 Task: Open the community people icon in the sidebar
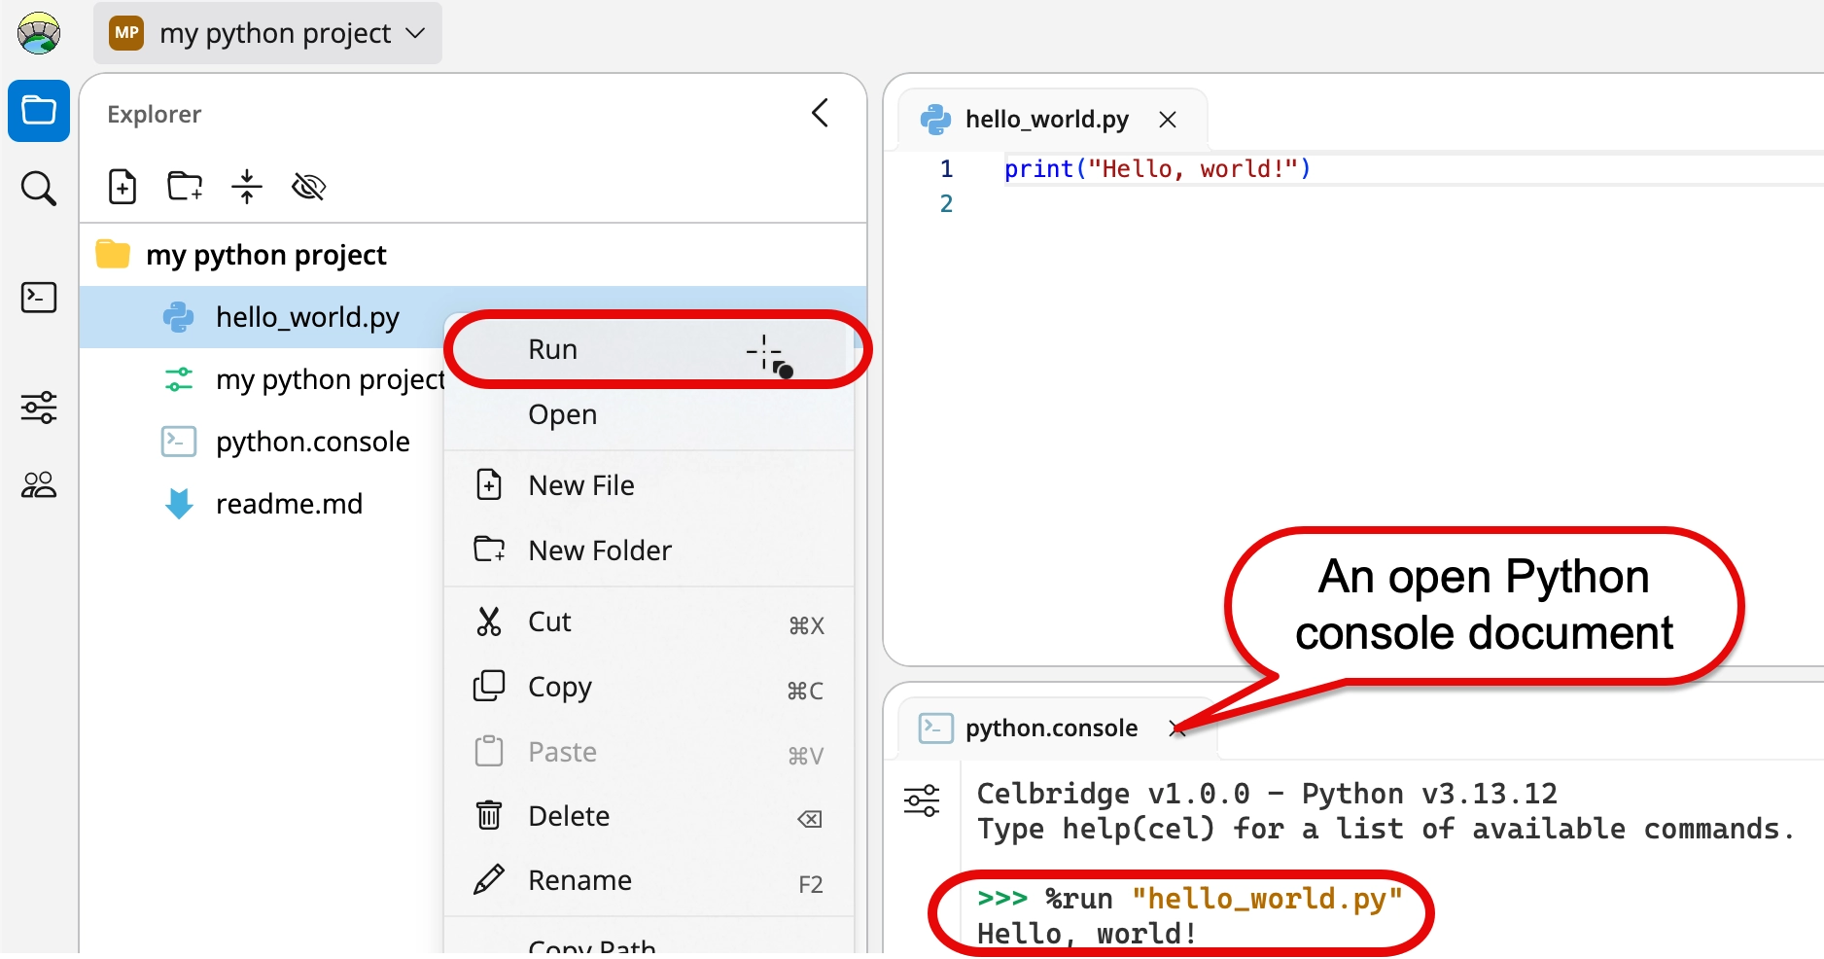pos(39,484)
